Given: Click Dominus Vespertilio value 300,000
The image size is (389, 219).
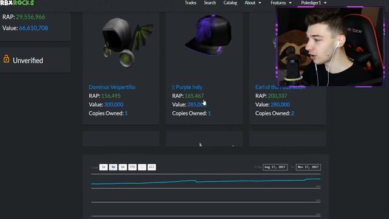Looking at the screenshot, I should coord(114,105).
